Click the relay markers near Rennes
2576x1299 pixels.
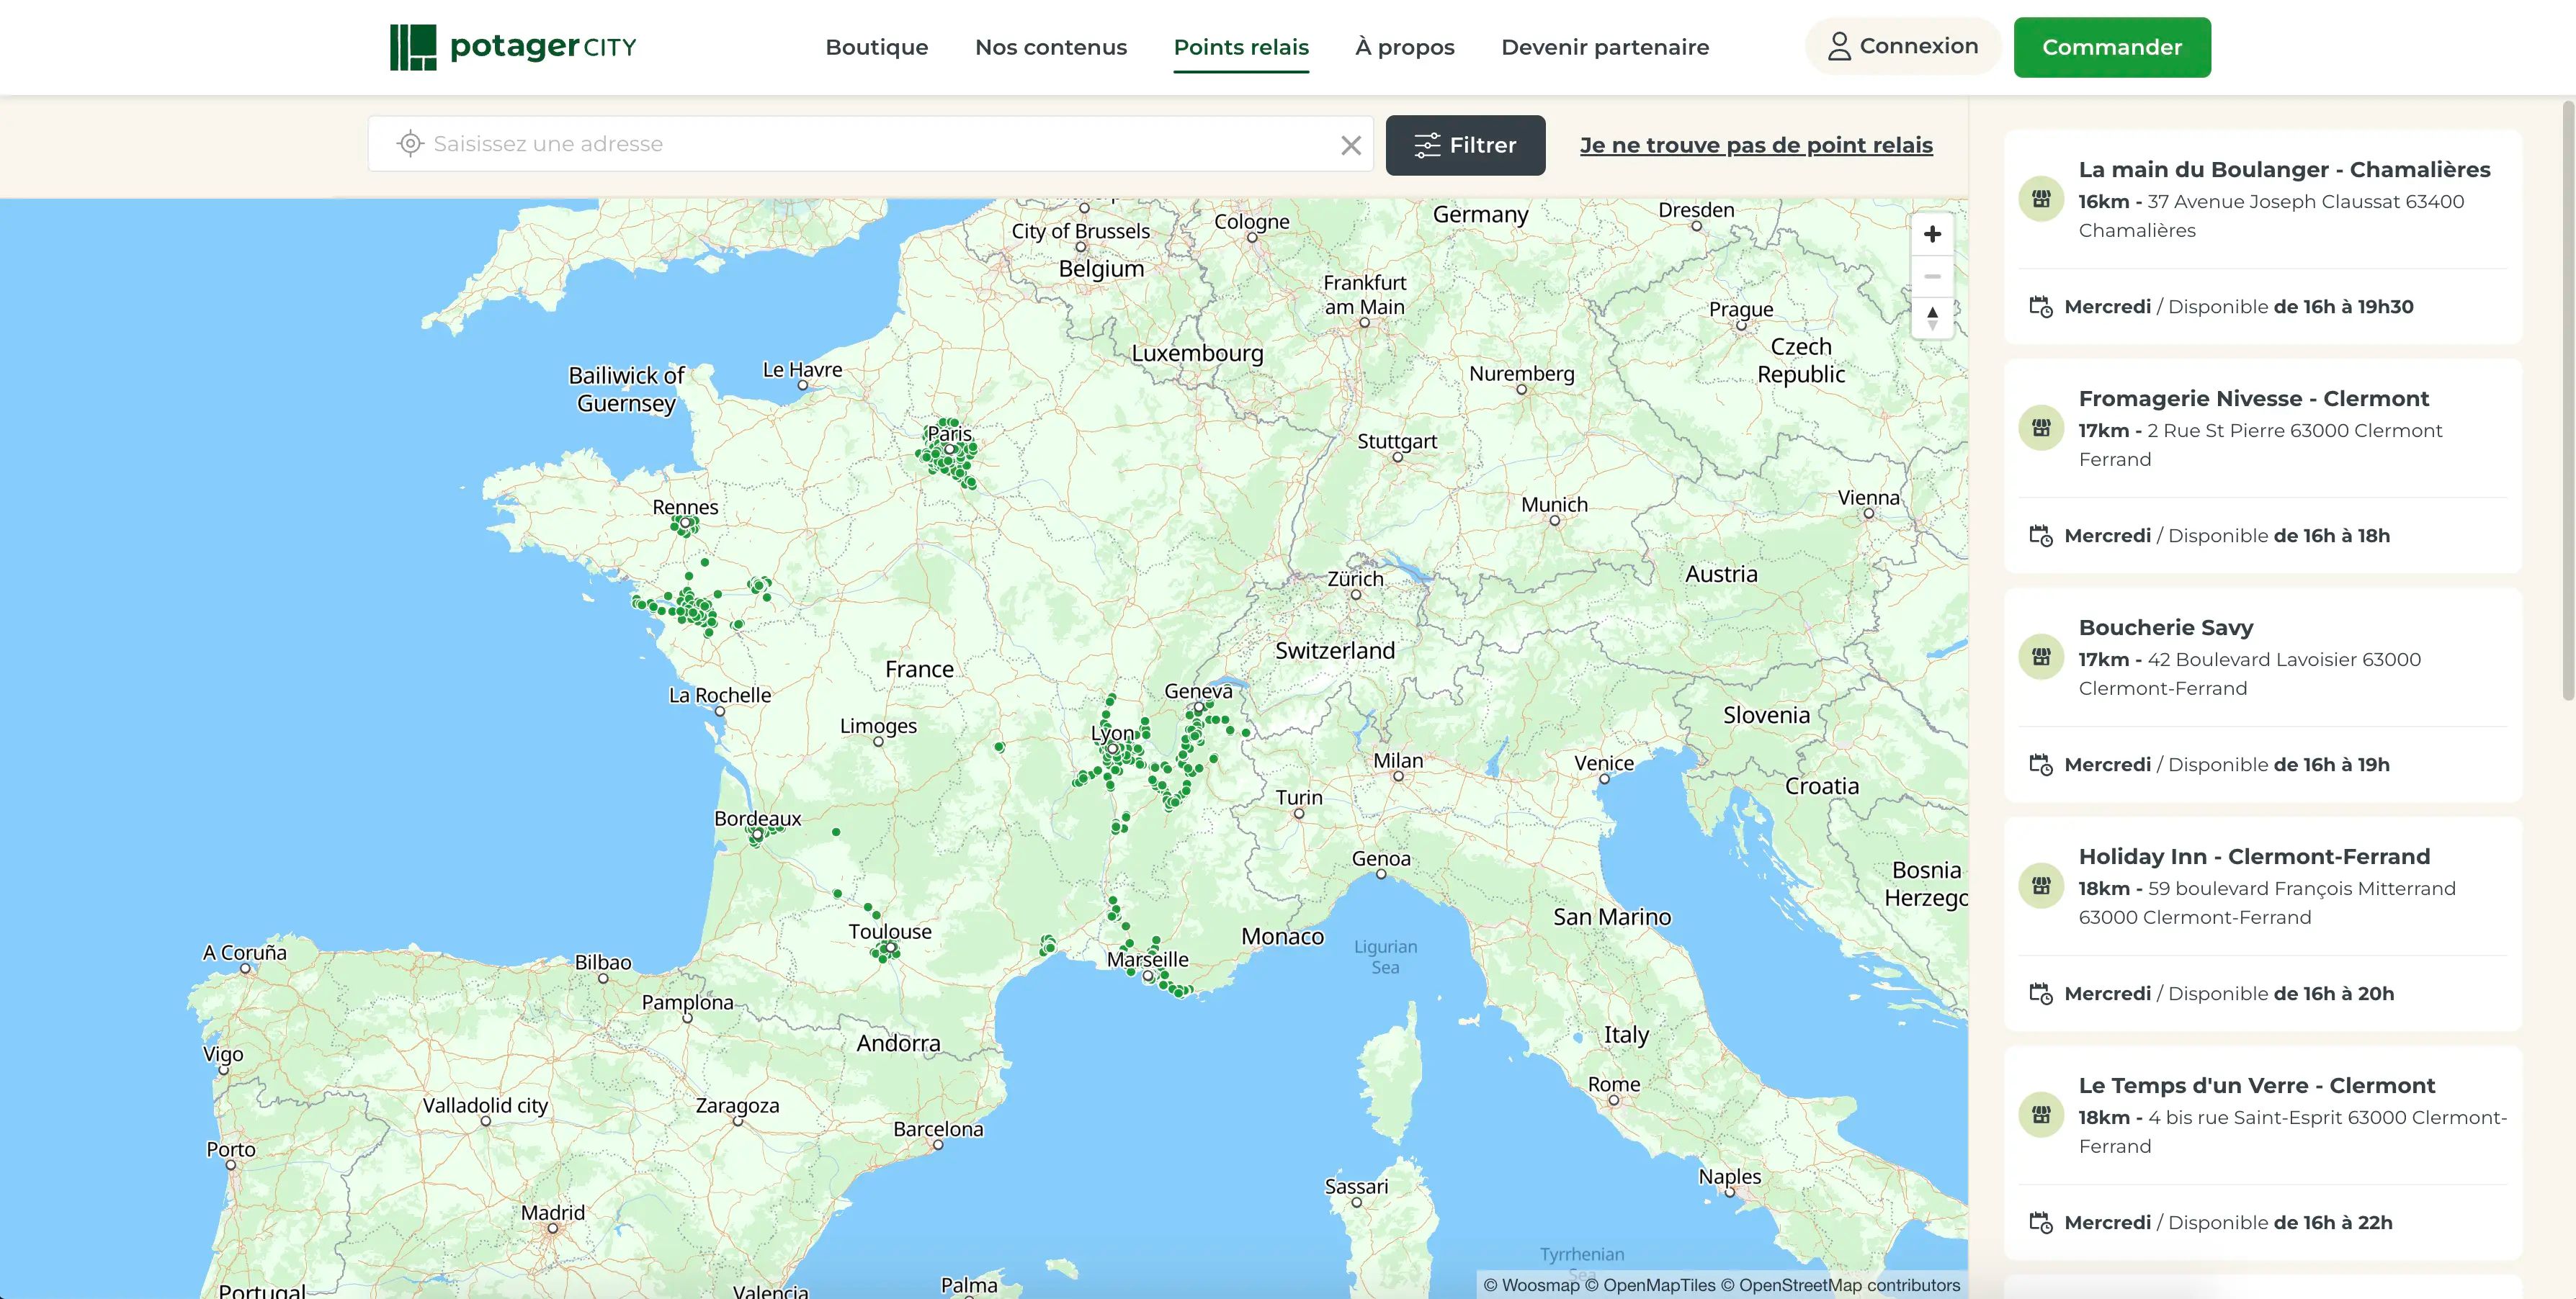pos(685,526)
